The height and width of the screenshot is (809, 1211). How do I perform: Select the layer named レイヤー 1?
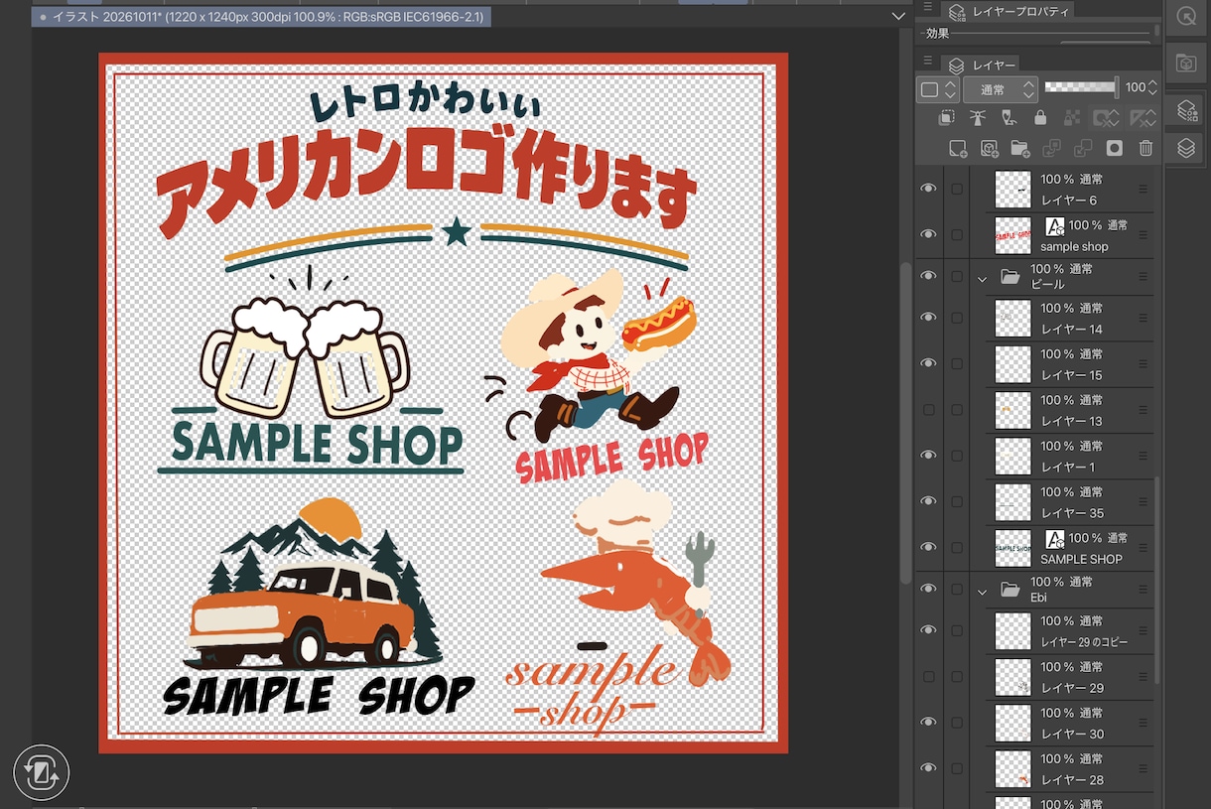[1068, 467]
